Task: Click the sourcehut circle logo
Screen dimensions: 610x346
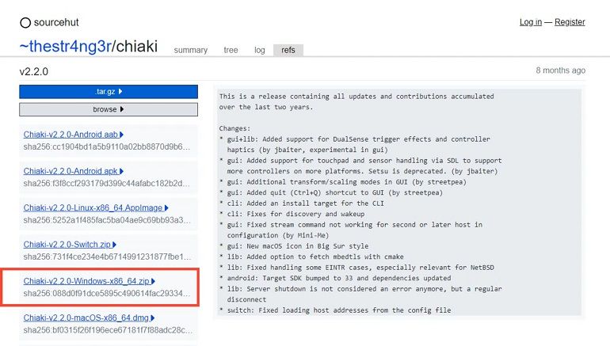Action: tap(25, 23)
